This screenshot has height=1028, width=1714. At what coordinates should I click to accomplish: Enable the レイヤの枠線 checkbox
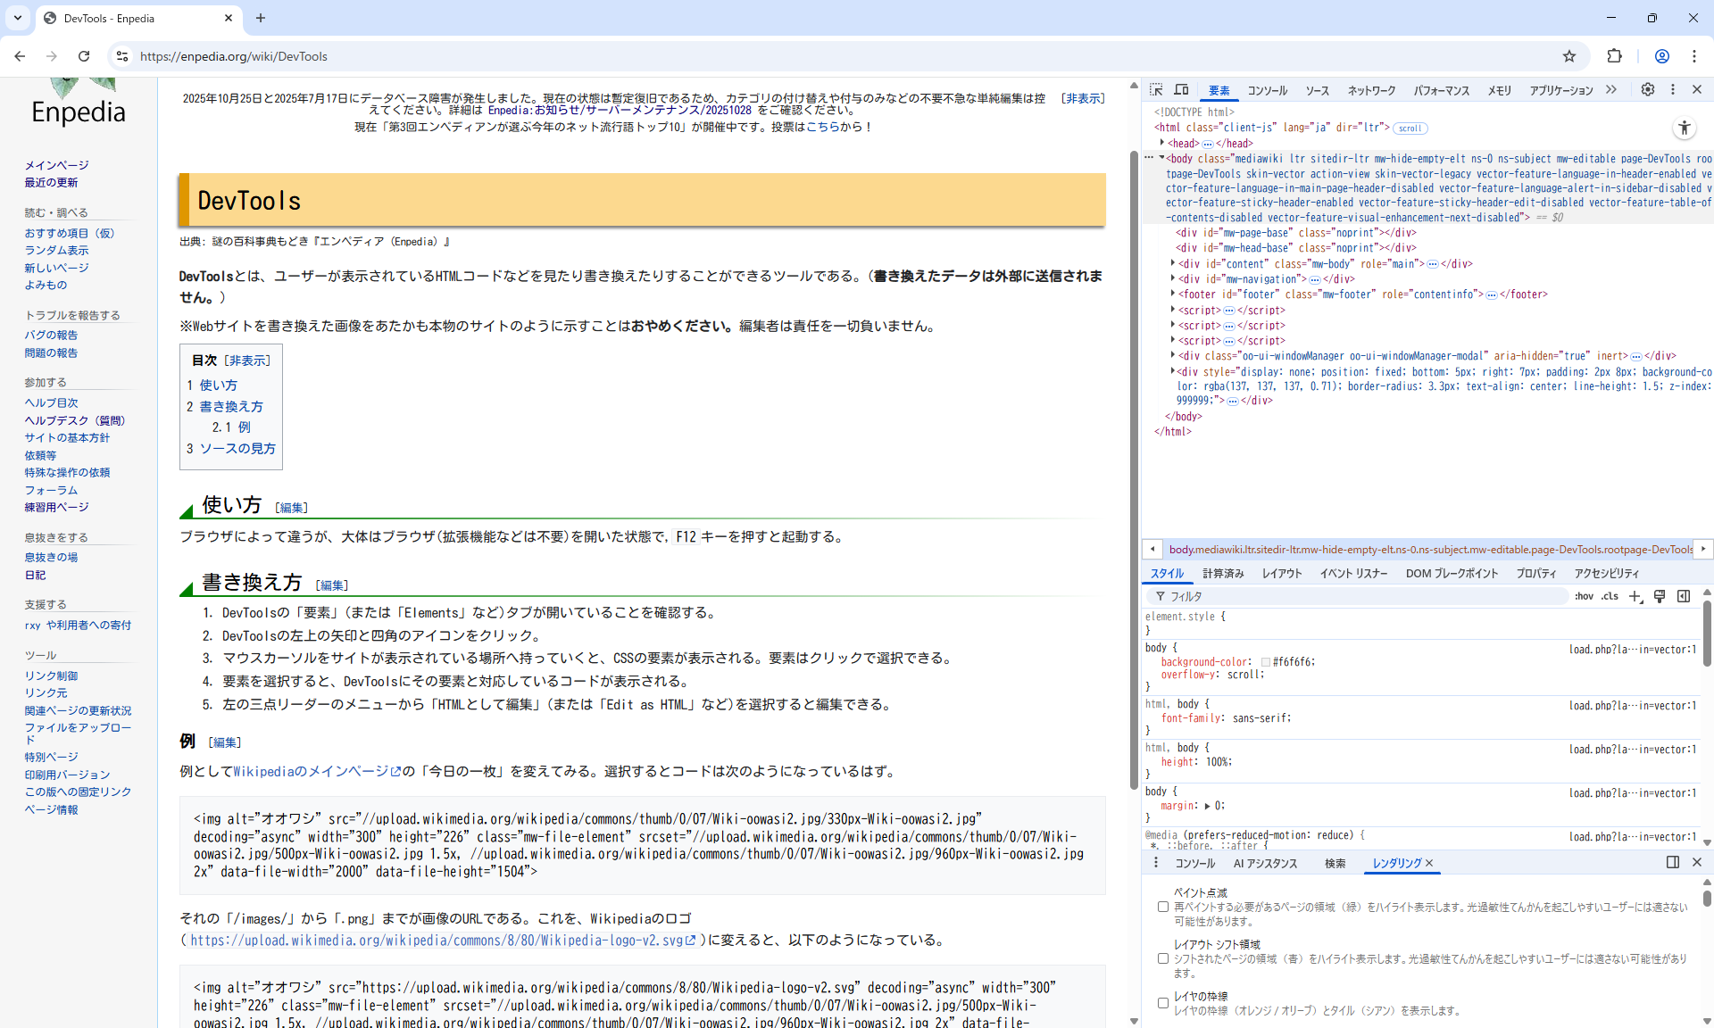[1163, 1003]
